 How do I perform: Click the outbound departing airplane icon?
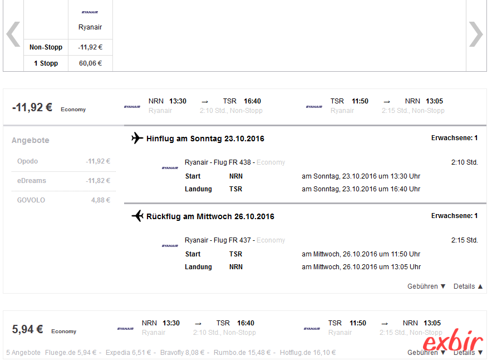pyautogui.click(x=137, y=138)
